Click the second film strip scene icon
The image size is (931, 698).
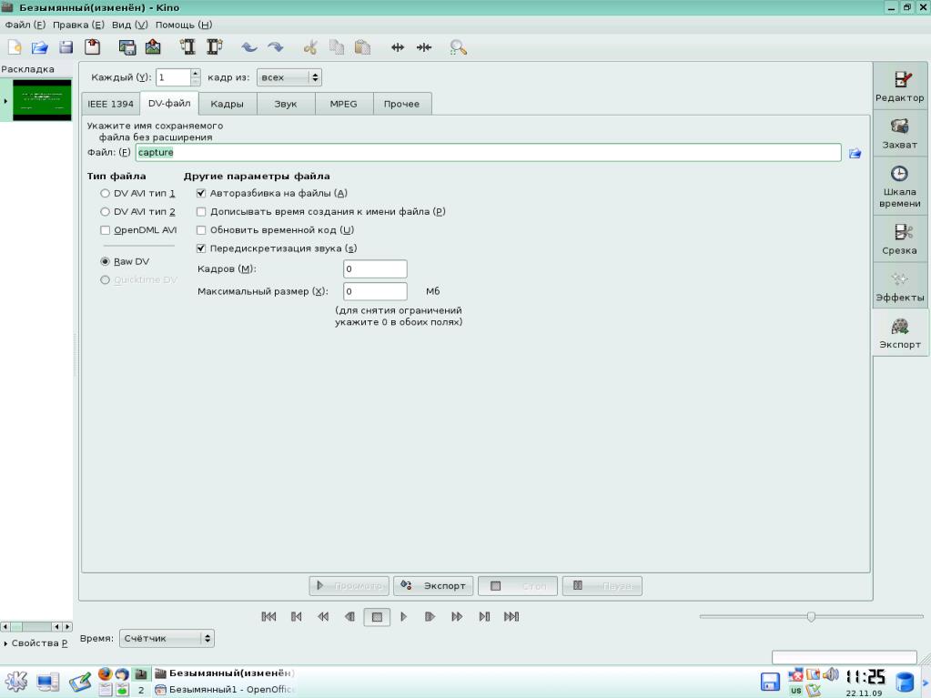215,47
